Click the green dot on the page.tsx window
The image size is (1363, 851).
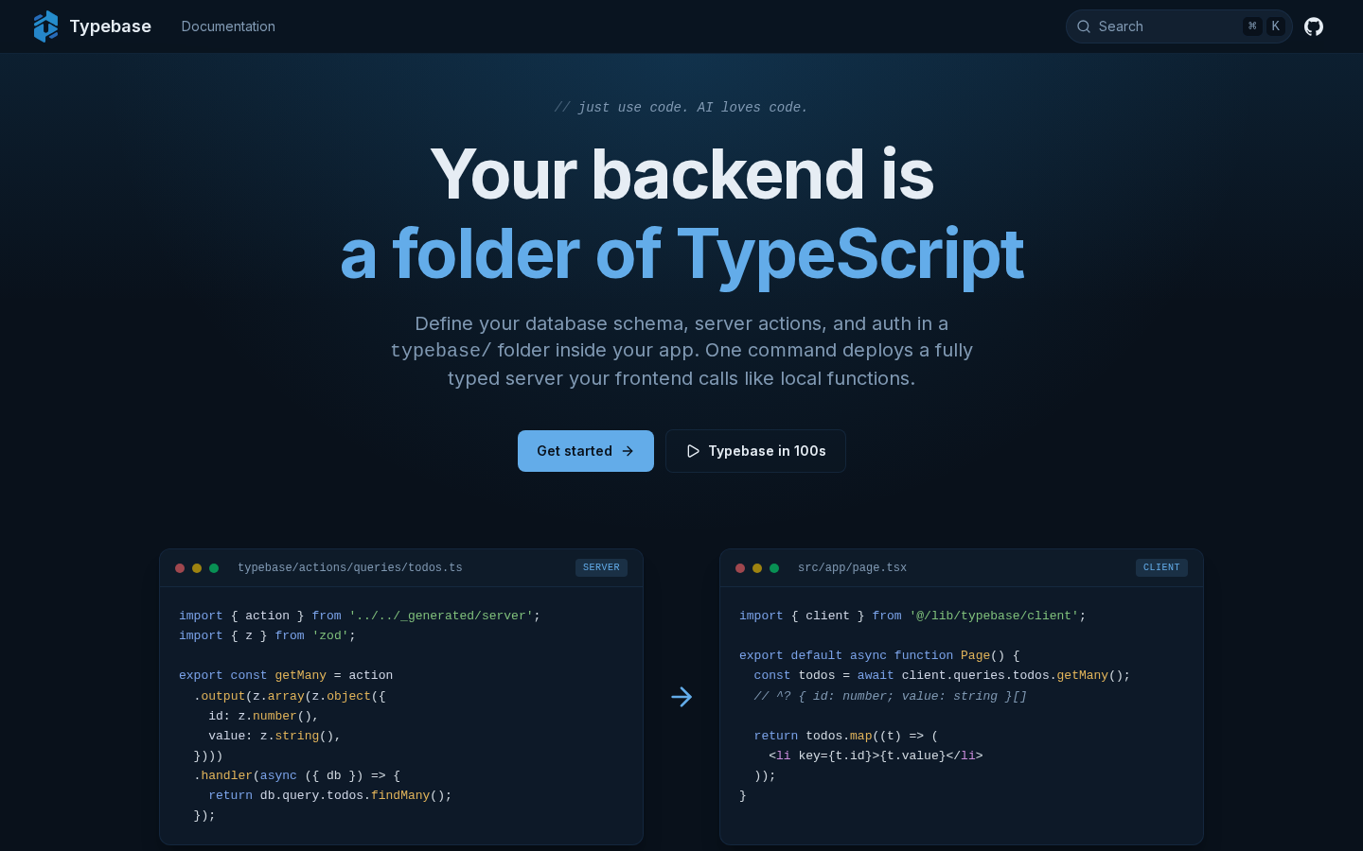tap(774, 568)
